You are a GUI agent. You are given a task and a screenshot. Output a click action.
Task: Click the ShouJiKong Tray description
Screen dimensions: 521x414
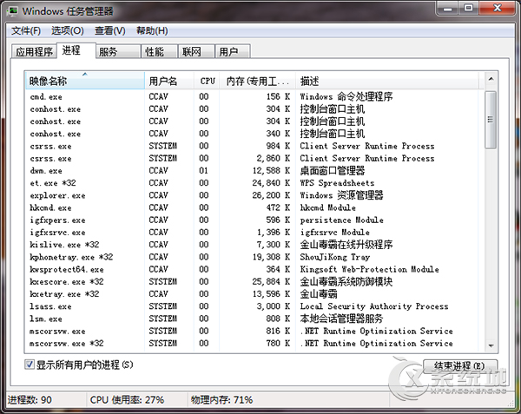334,257
